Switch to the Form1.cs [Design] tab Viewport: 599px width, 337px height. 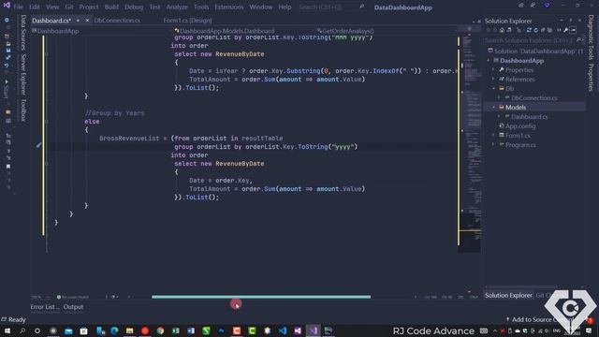tap(187, 21)
